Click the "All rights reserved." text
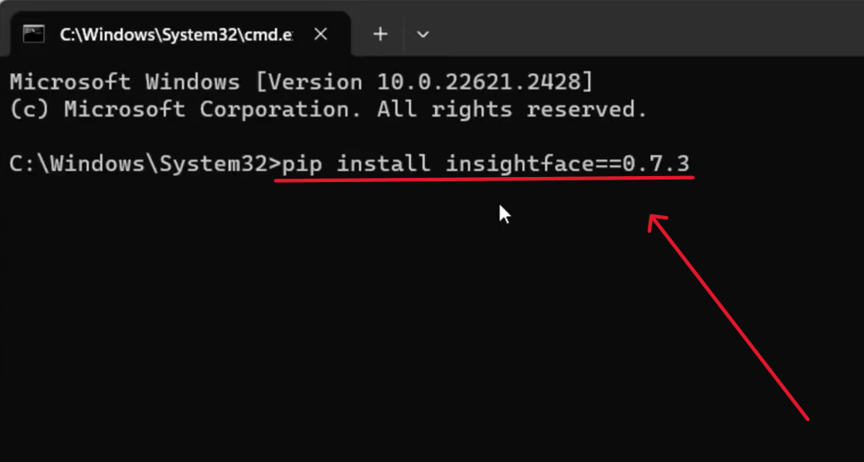The image size is (864, 462). pyautogui.click(x=512, y=109)
